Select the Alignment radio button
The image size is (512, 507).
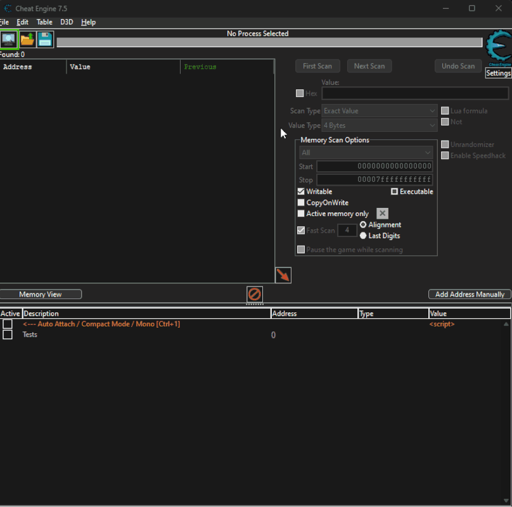363,225
